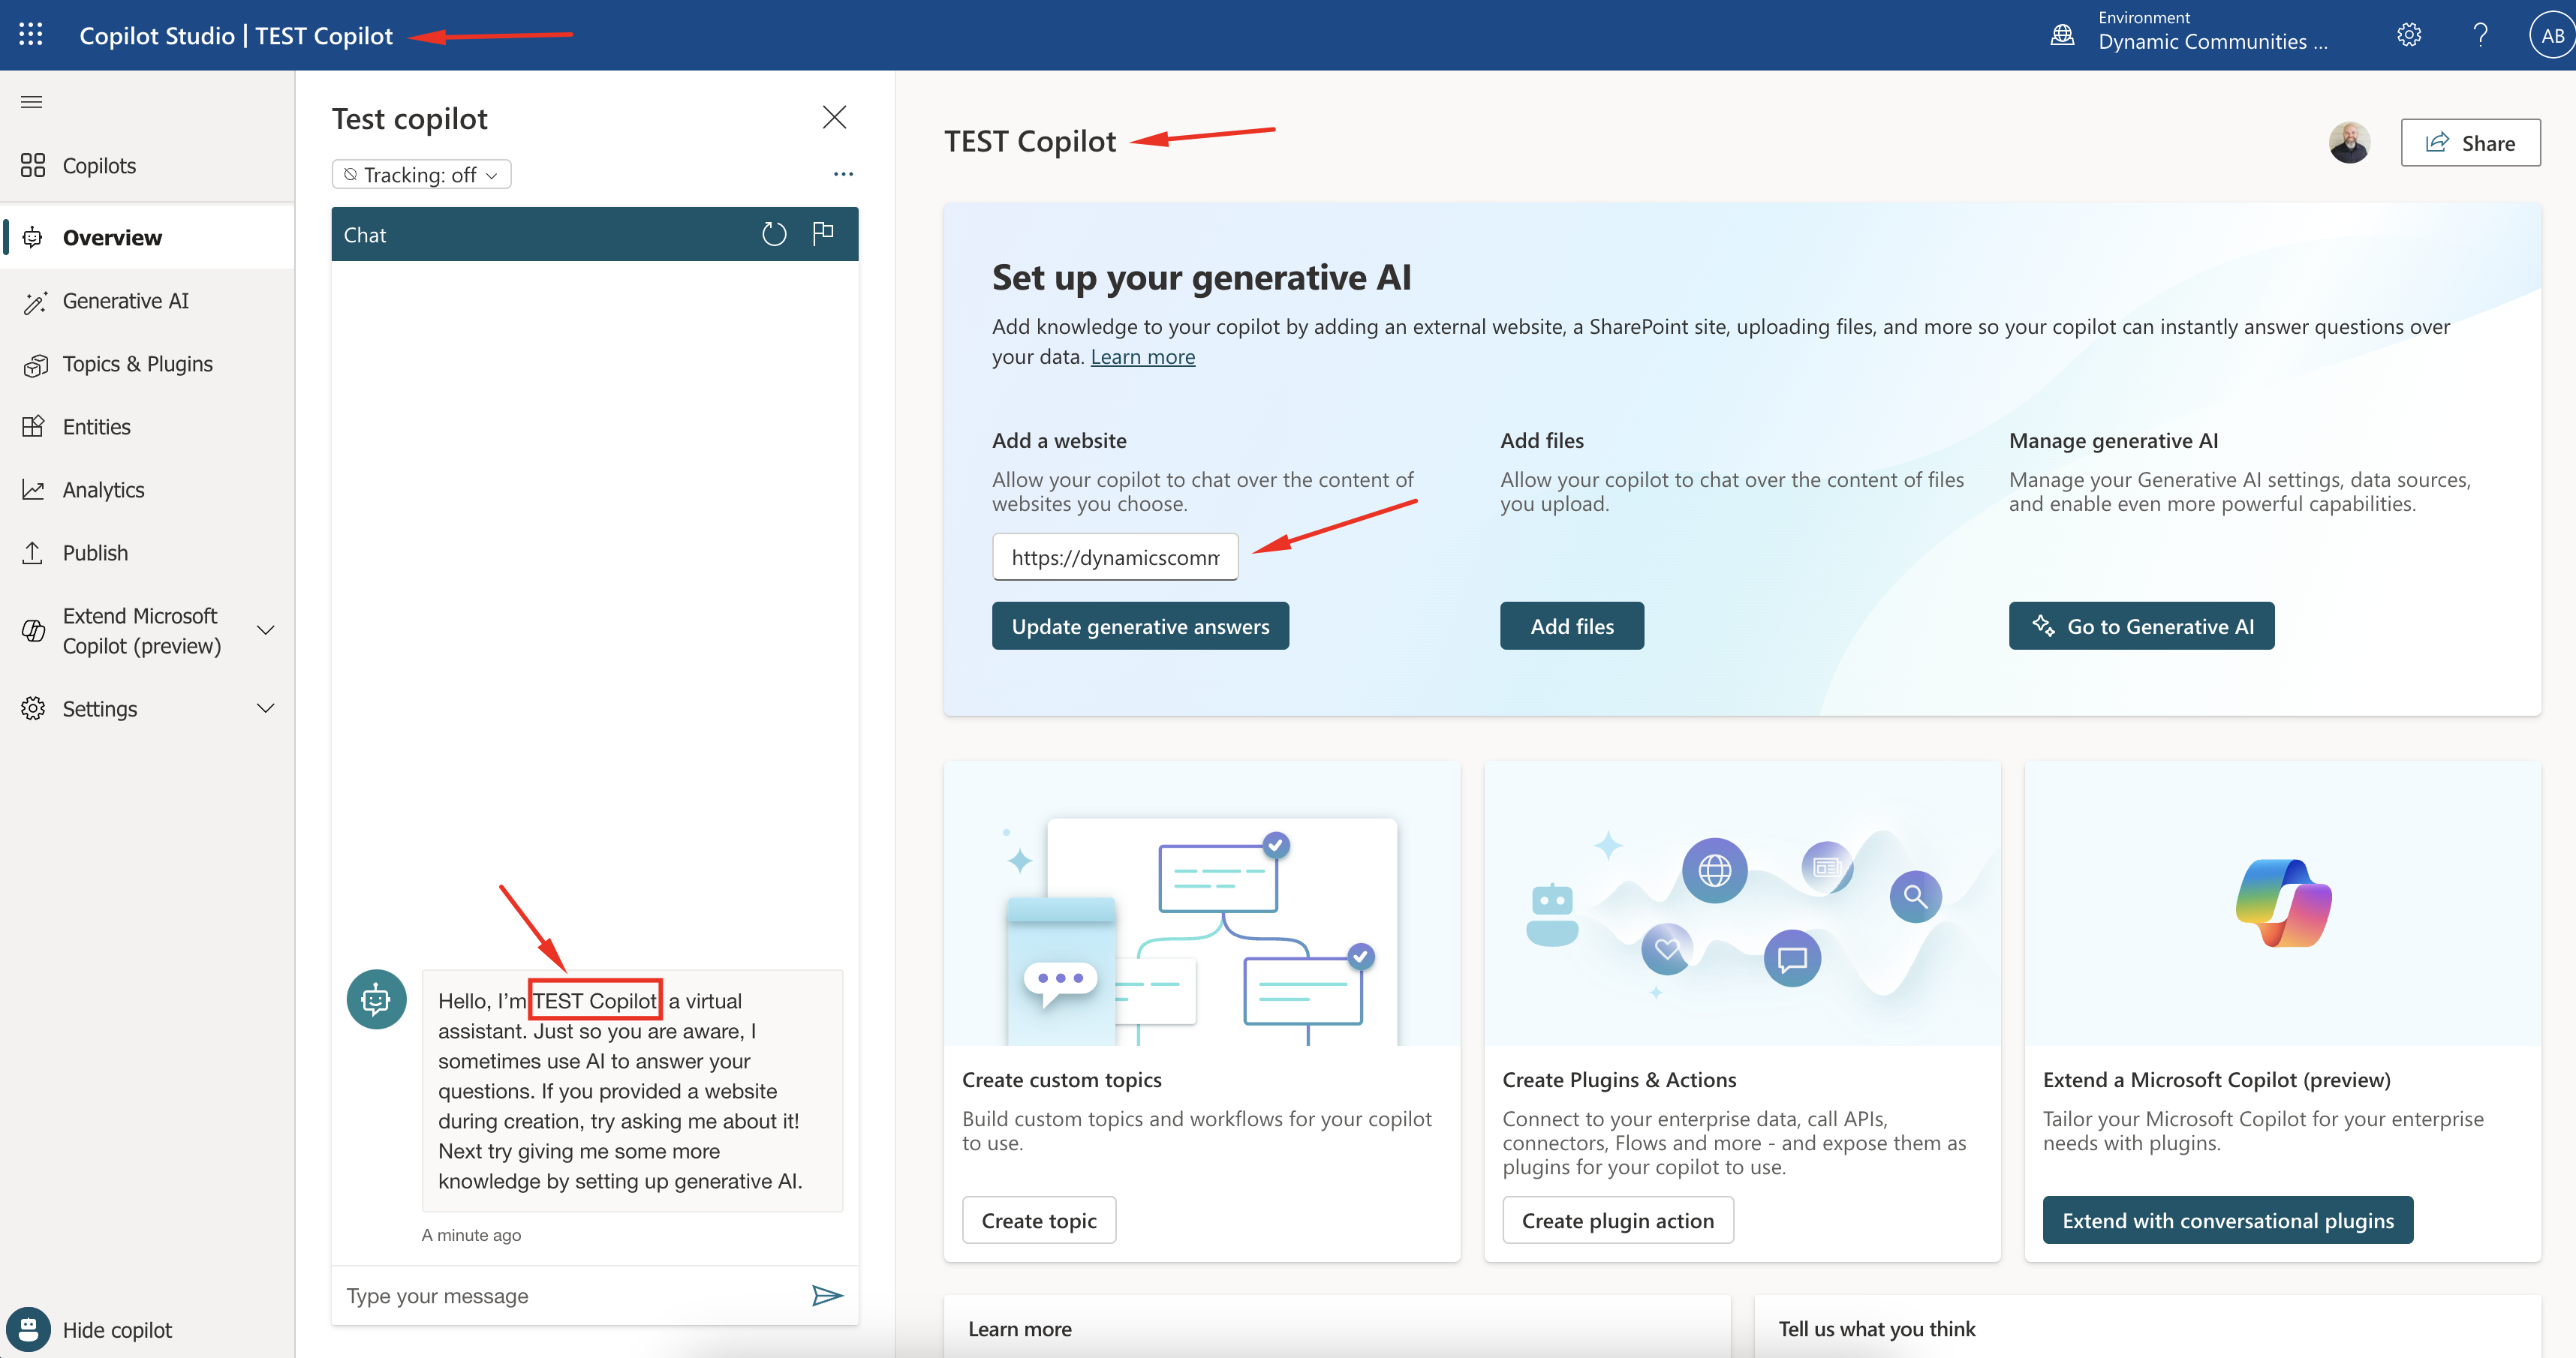
Task: Flag an issue in the chat header
Action: click(823, 233)
